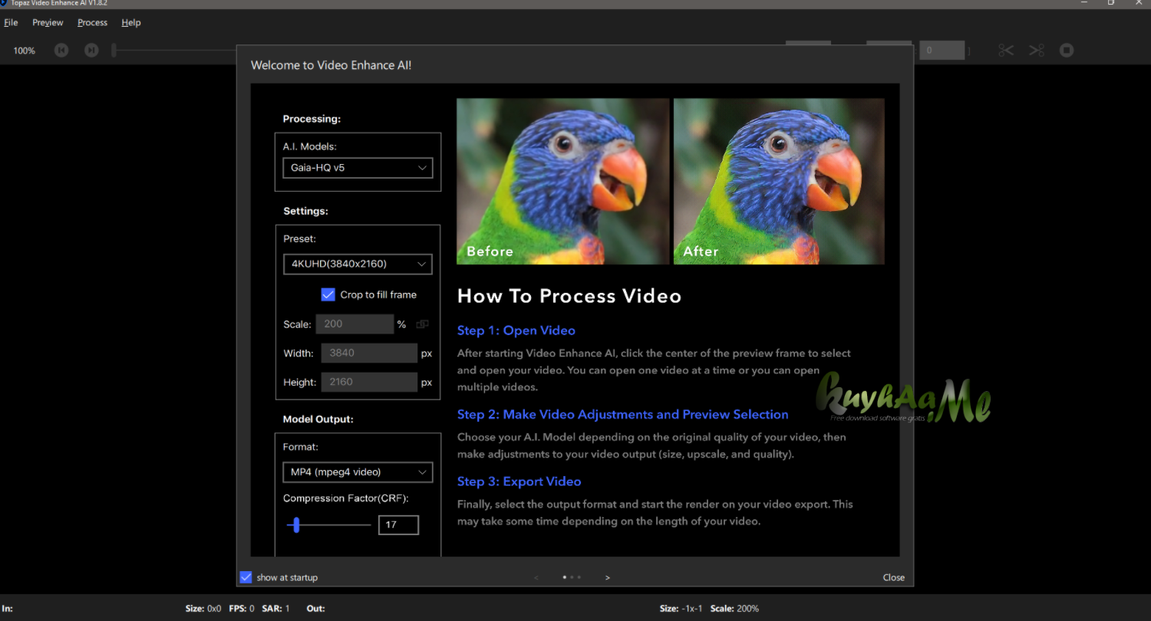Viewport: 1151px width, 621px height.
Task: Click the Step 2: Make Video Adjustments heading
Action: [x=623, y=414]
